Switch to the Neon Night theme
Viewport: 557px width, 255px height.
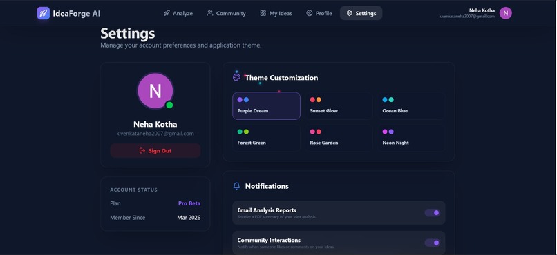coord(411,138)
